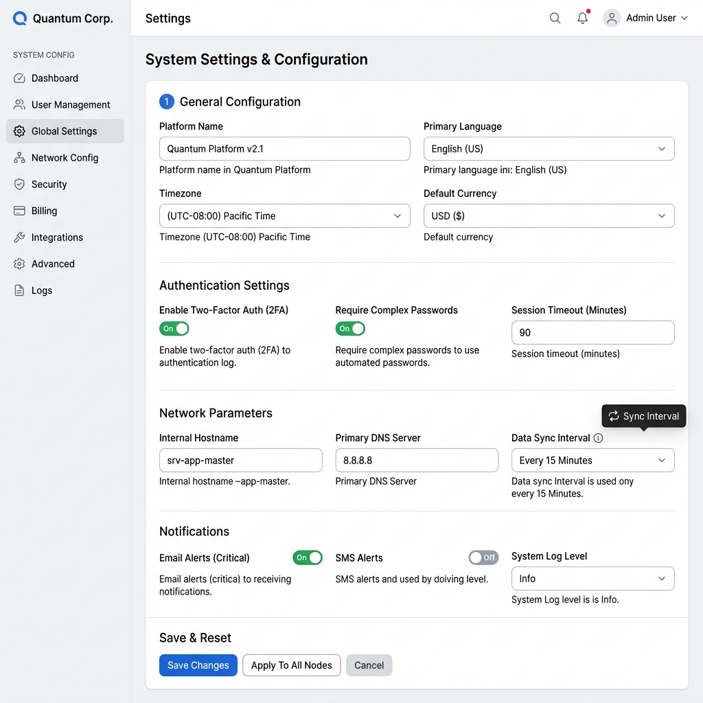Click the Apply To All Nodes button
Viewport: 703px width, 703px height.
click(x=291, y=665)
